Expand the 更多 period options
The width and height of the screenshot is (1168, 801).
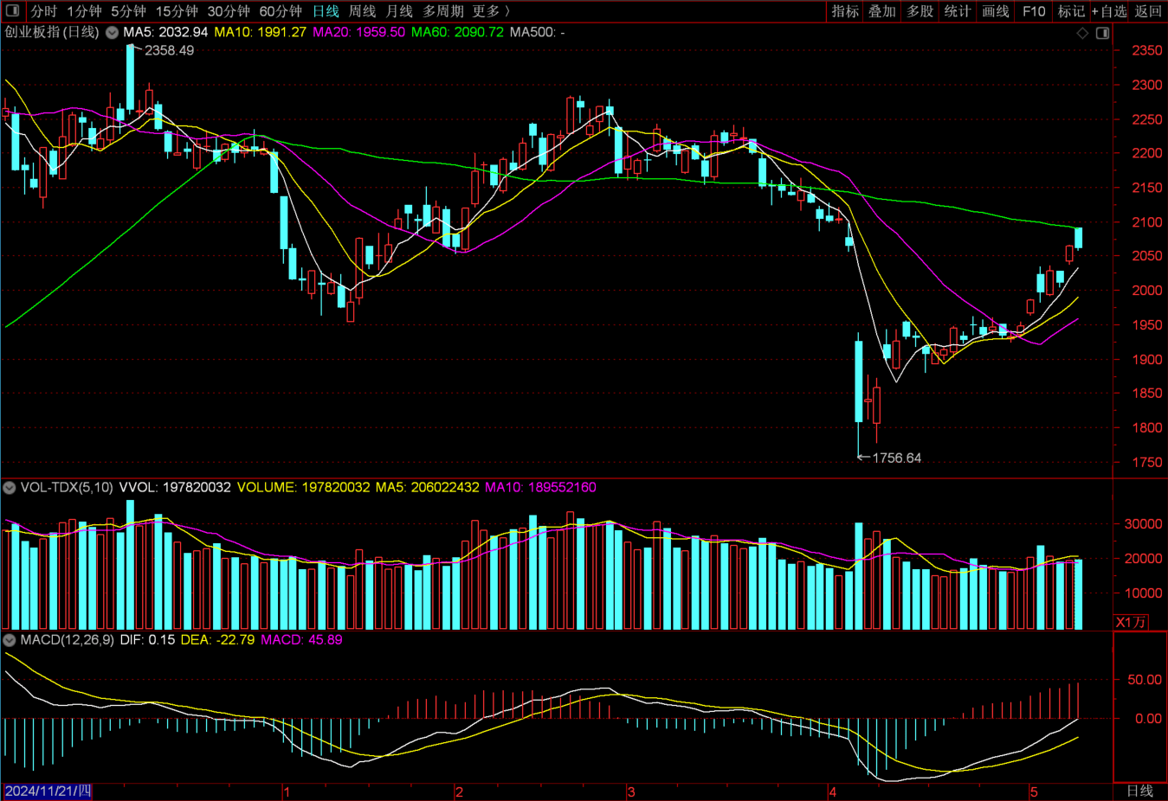coord(491,11)
